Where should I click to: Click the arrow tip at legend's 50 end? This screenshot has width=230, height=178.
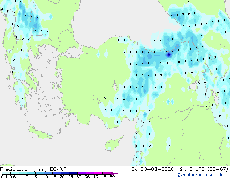pos(115,173)
